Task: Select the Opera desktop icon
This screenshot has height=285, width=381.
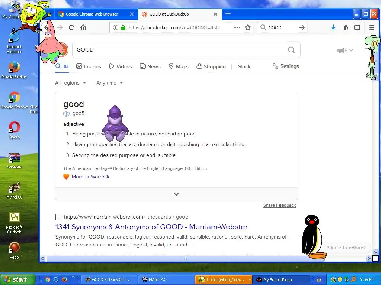Action: [15, 130]
